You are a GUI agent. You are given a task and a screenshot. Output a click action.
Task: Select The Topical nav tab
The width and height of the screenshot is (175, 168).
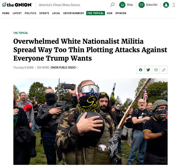(96, 13)
